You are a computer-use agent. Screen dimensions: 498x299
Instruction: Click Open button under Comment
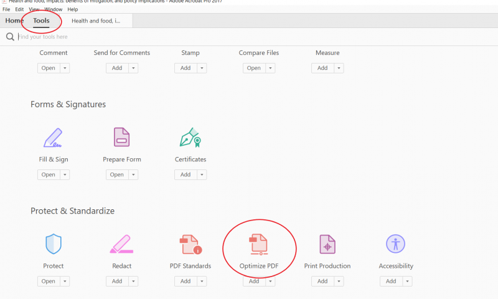click(x=49, y=68)
